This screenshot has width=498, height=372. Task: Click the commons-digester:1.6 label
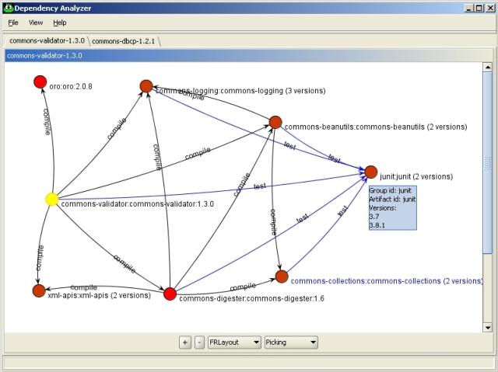pos(251,298)
